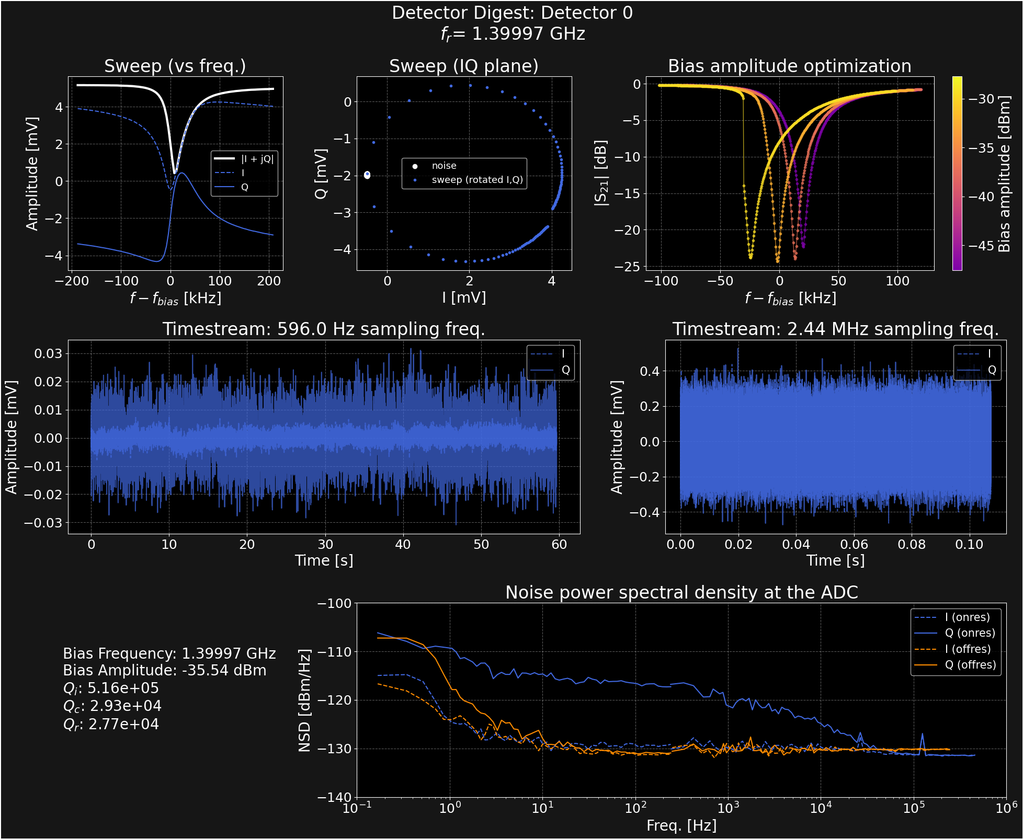The height and width of the screenshot is (839, 1023).
Task: Click the |I + jQ| legend entry
Action: click(257, 159)
